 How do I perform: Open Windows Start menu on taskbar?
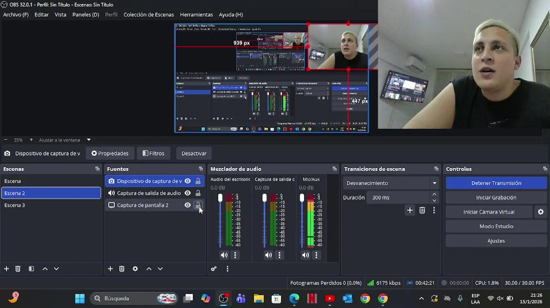click(80, 298)
